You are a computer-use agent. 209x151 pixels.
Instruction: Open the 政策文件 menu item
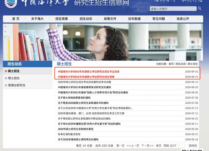point(110,19)
